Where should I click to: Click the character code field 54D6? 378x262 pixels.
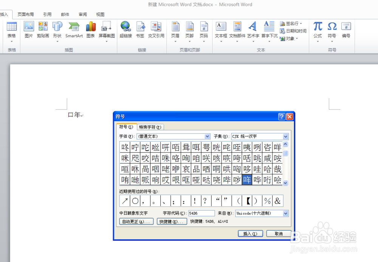point(201,213)
